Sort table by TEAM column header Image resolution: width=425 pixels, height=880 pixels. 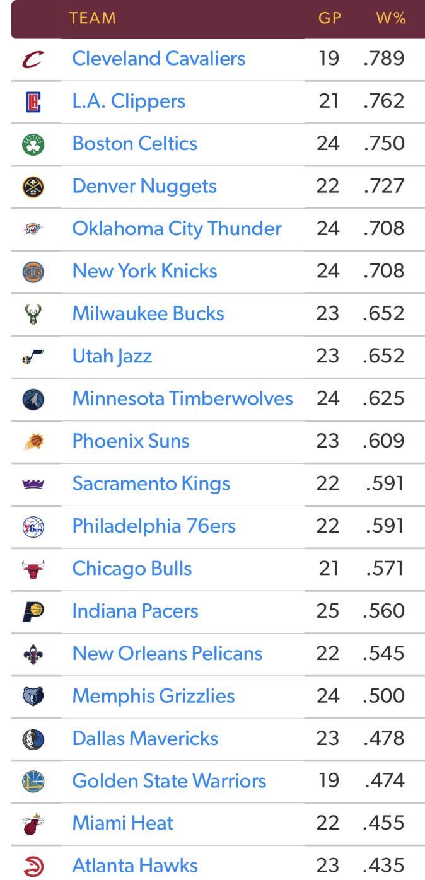tap(93, 18)
